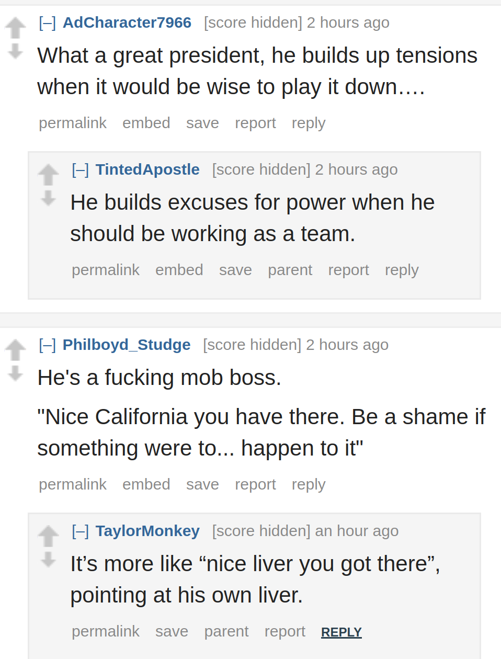Upvote AdCharacter7966's comment
The height and width of the screenshot is (659, 501).
[x=16, y=28]
